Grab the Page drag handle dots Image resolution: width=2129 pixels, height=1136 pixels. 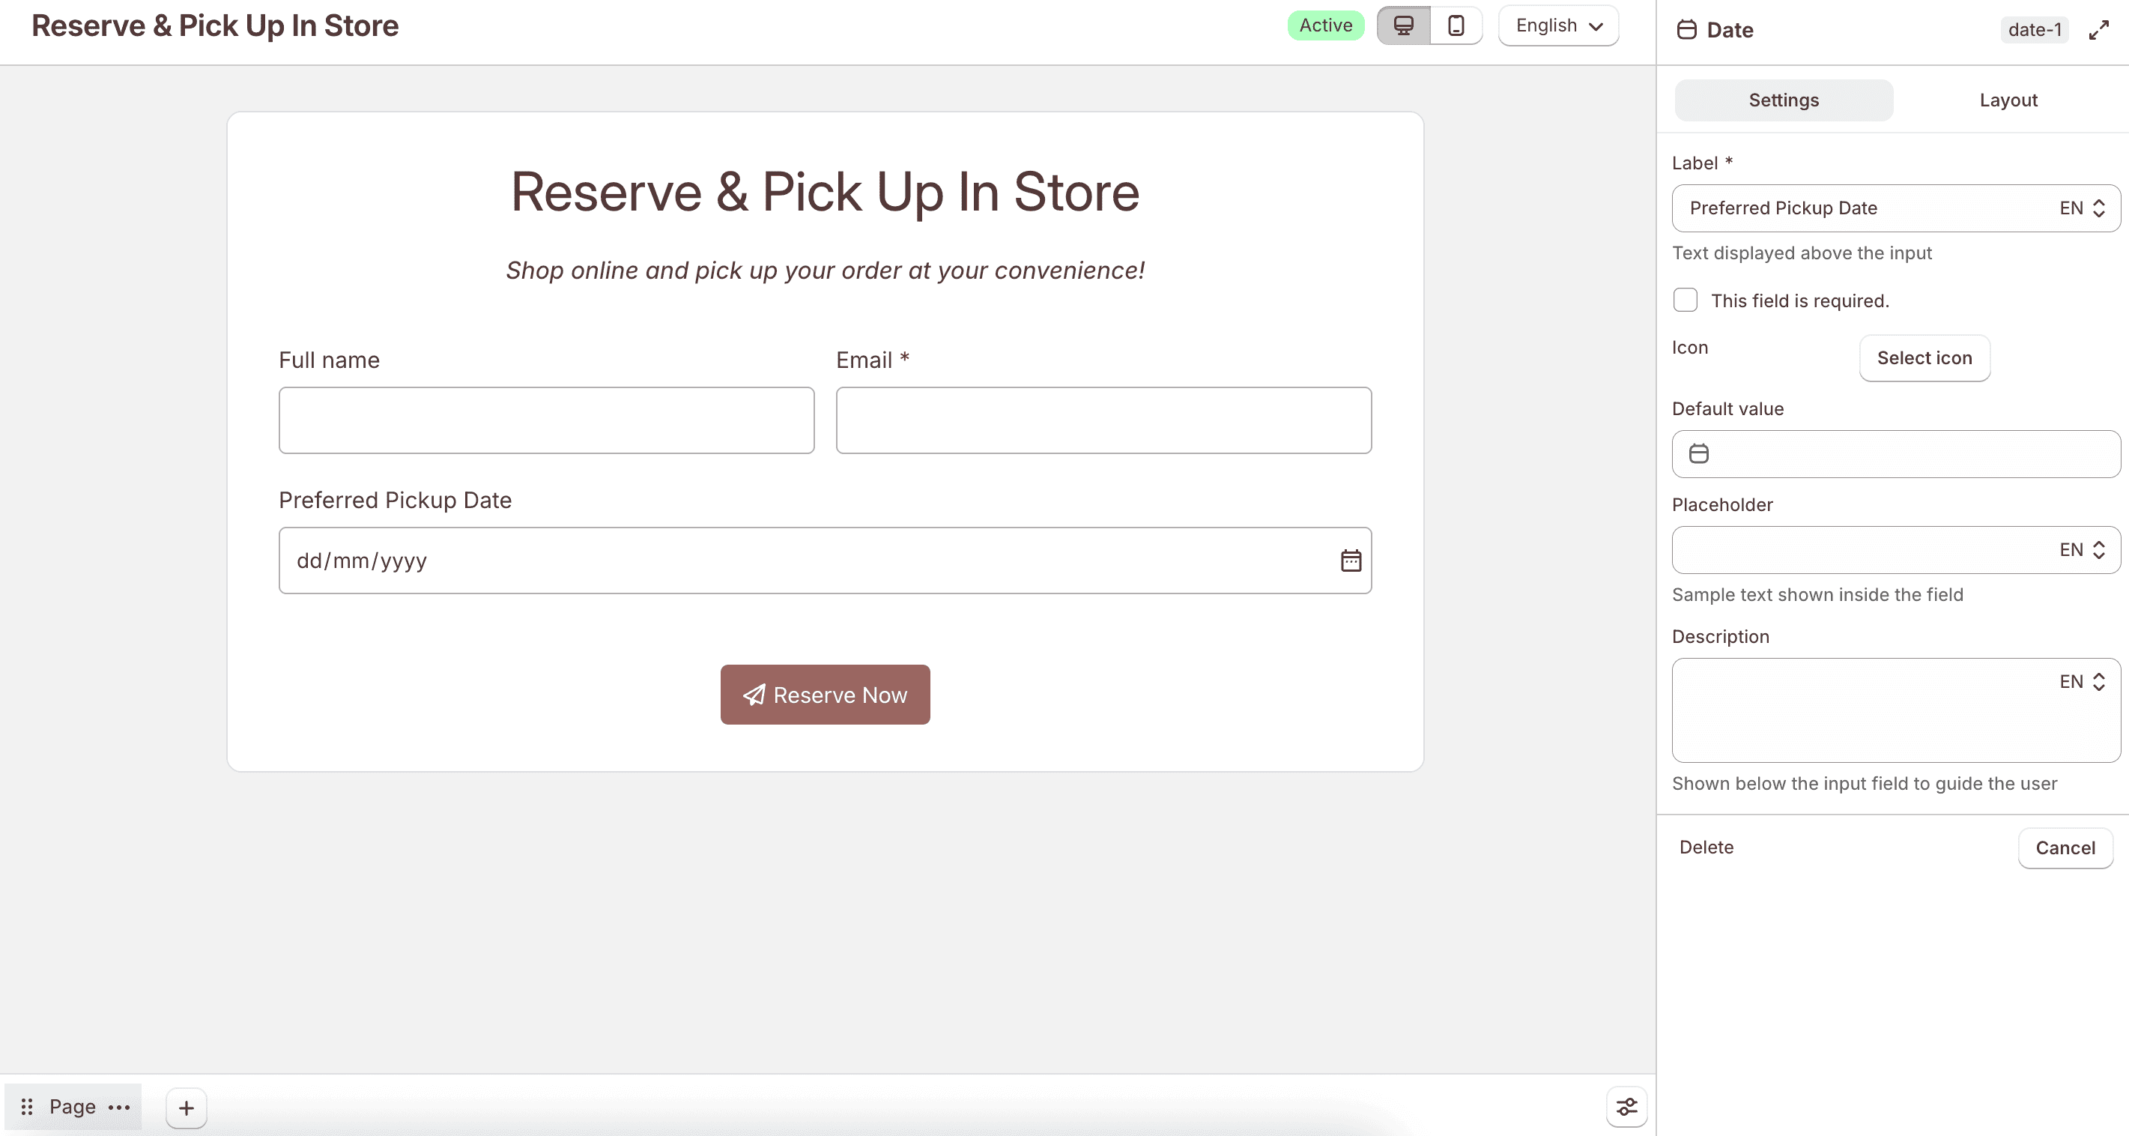pyautogui.click(x=26, y=1107)
